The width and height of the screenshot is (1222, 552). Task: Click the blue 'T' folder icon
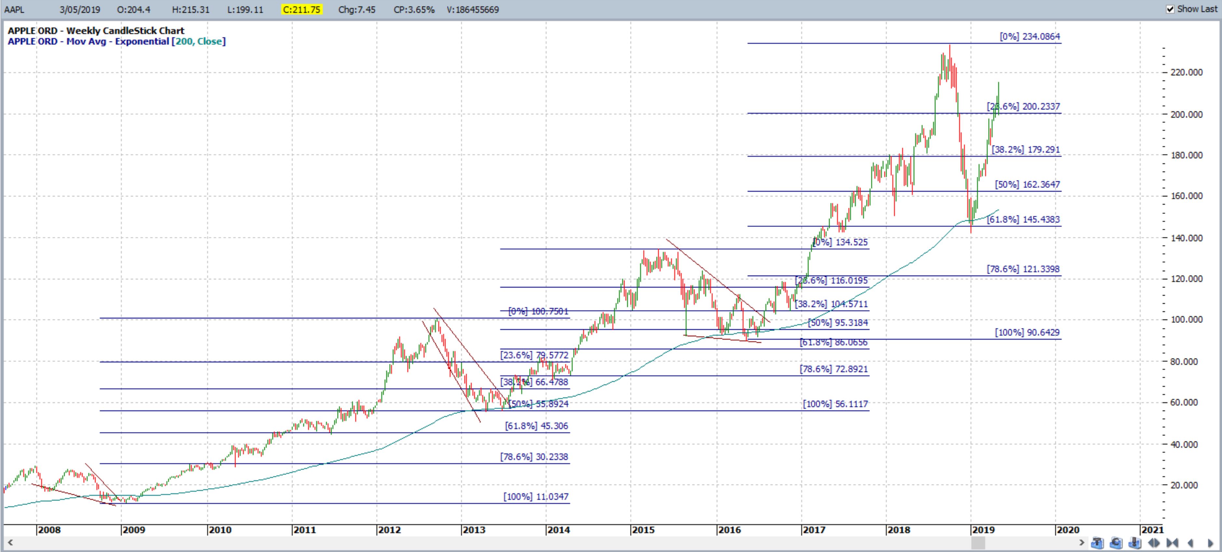(x=1097, y=543)
